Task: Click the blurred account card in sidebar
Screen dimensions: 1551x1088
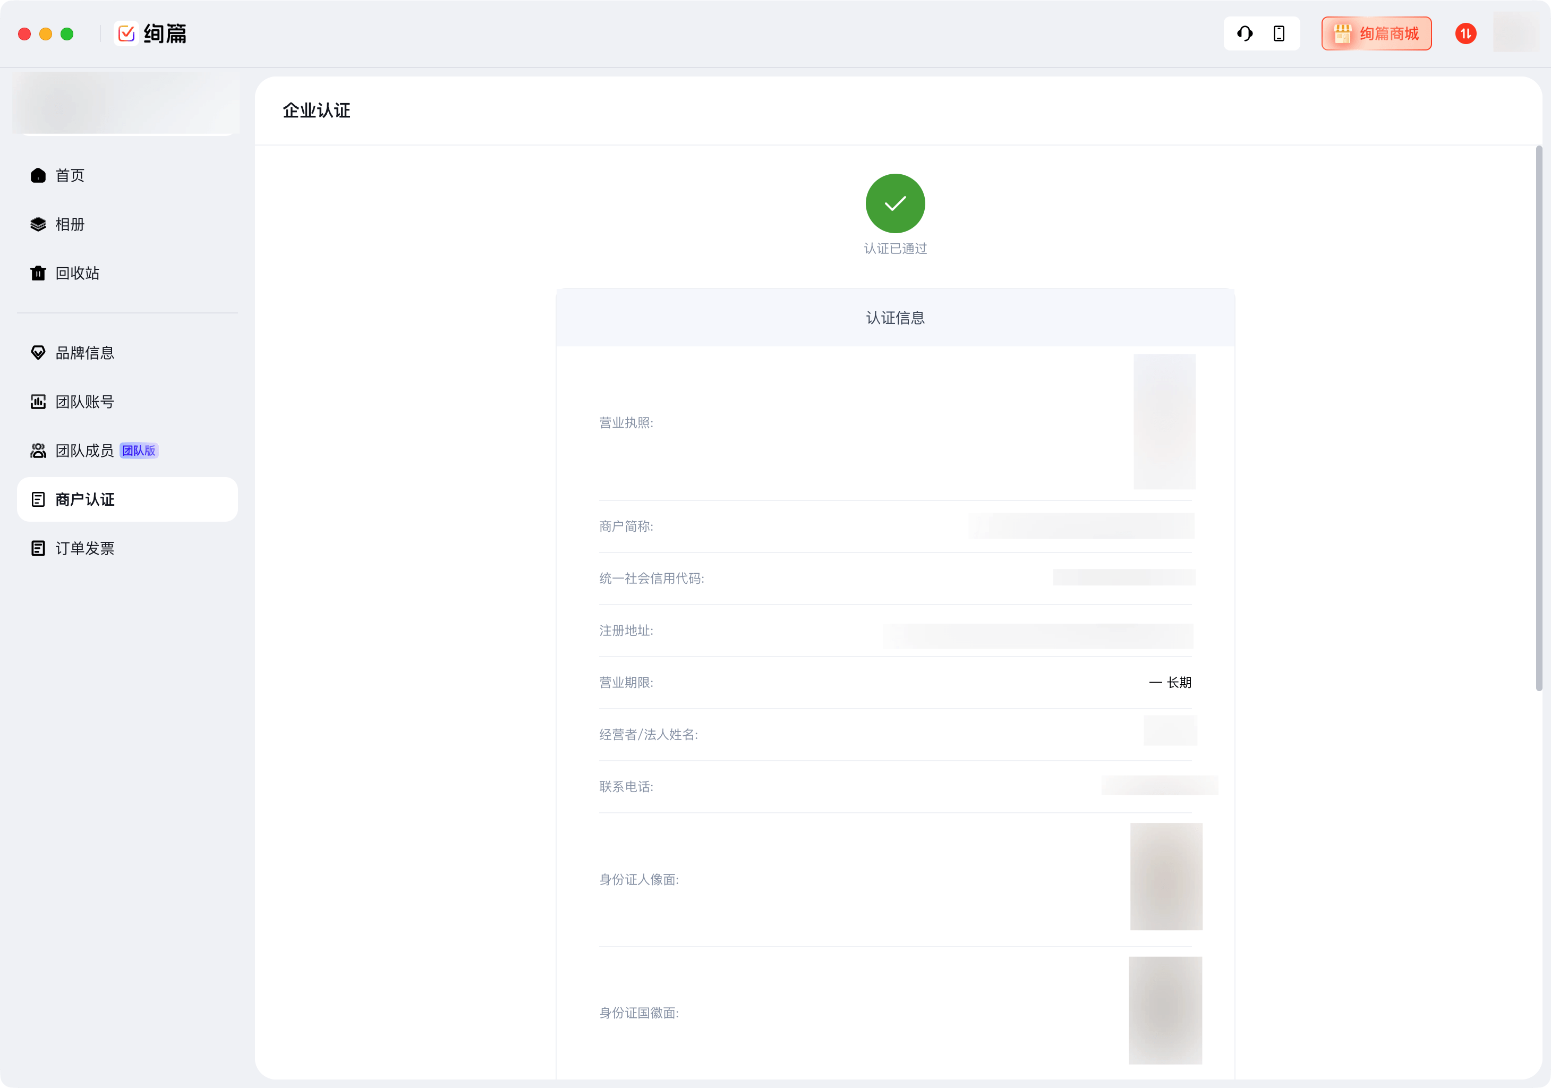Action: 126,104
